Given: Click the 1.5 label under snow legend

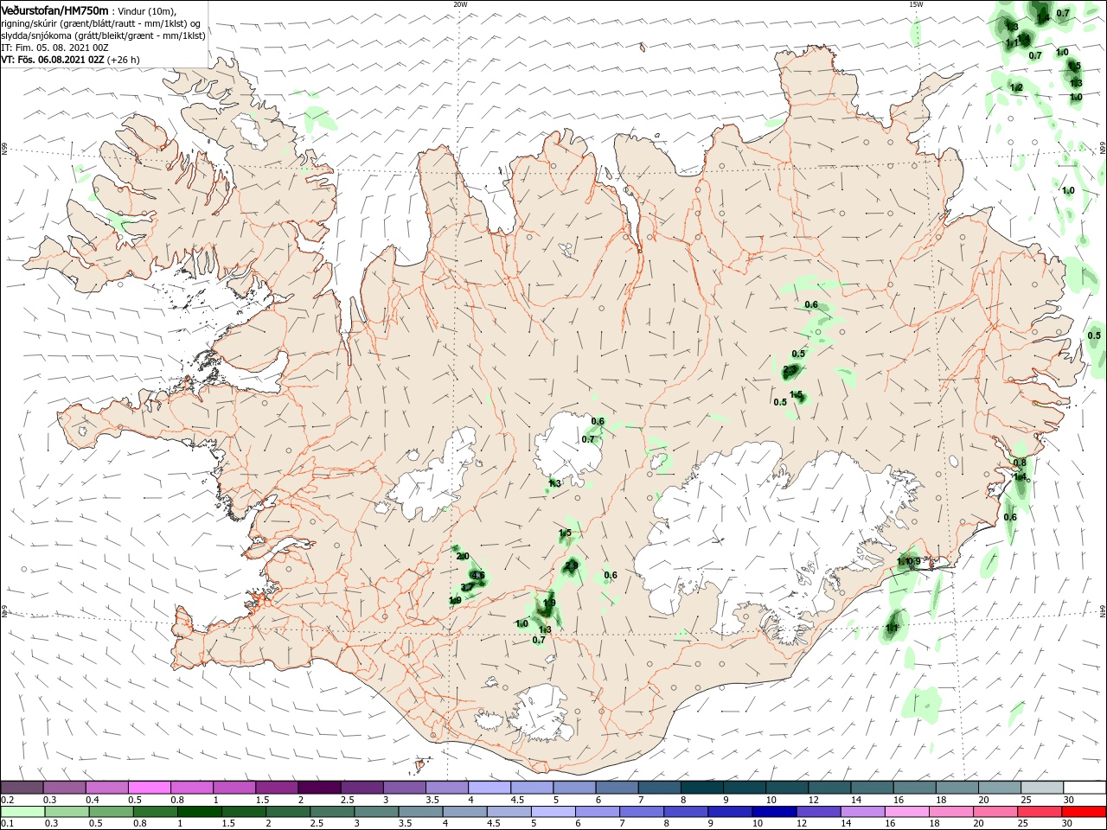Looking at the screenshot, I should 262,800.
